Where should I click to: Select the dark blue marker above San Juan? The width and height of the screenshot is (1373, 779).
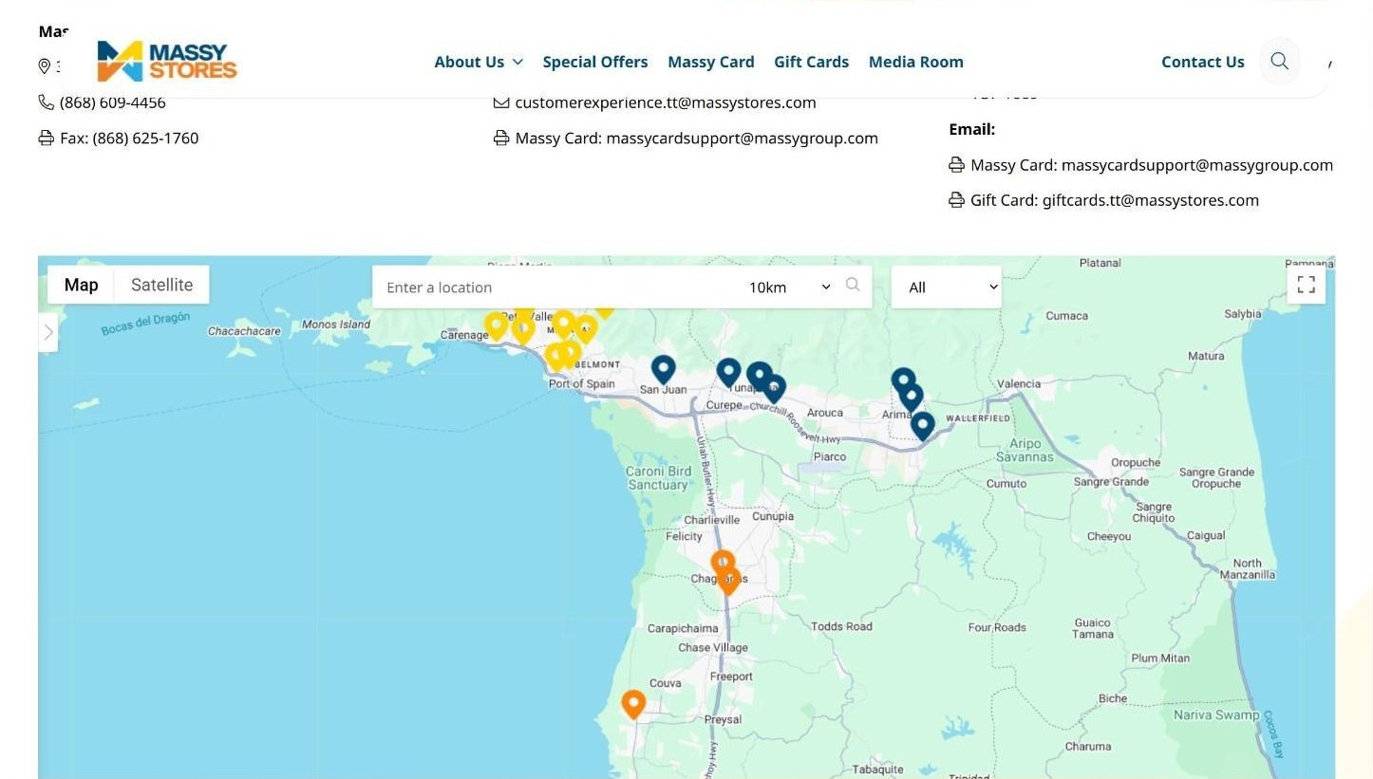click(663, 370)
